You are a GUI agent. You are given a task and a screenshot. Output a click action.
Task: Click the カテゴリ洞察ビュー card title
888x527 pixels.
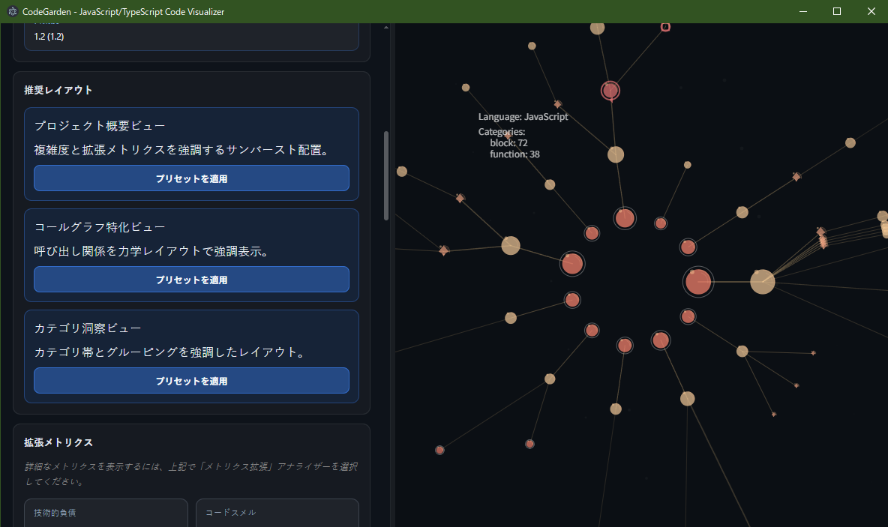(x=88, y=328)
